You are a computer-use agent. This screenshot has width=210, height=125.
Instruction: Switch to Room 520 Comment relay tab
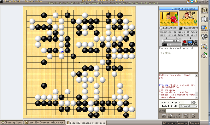point(44,123)
